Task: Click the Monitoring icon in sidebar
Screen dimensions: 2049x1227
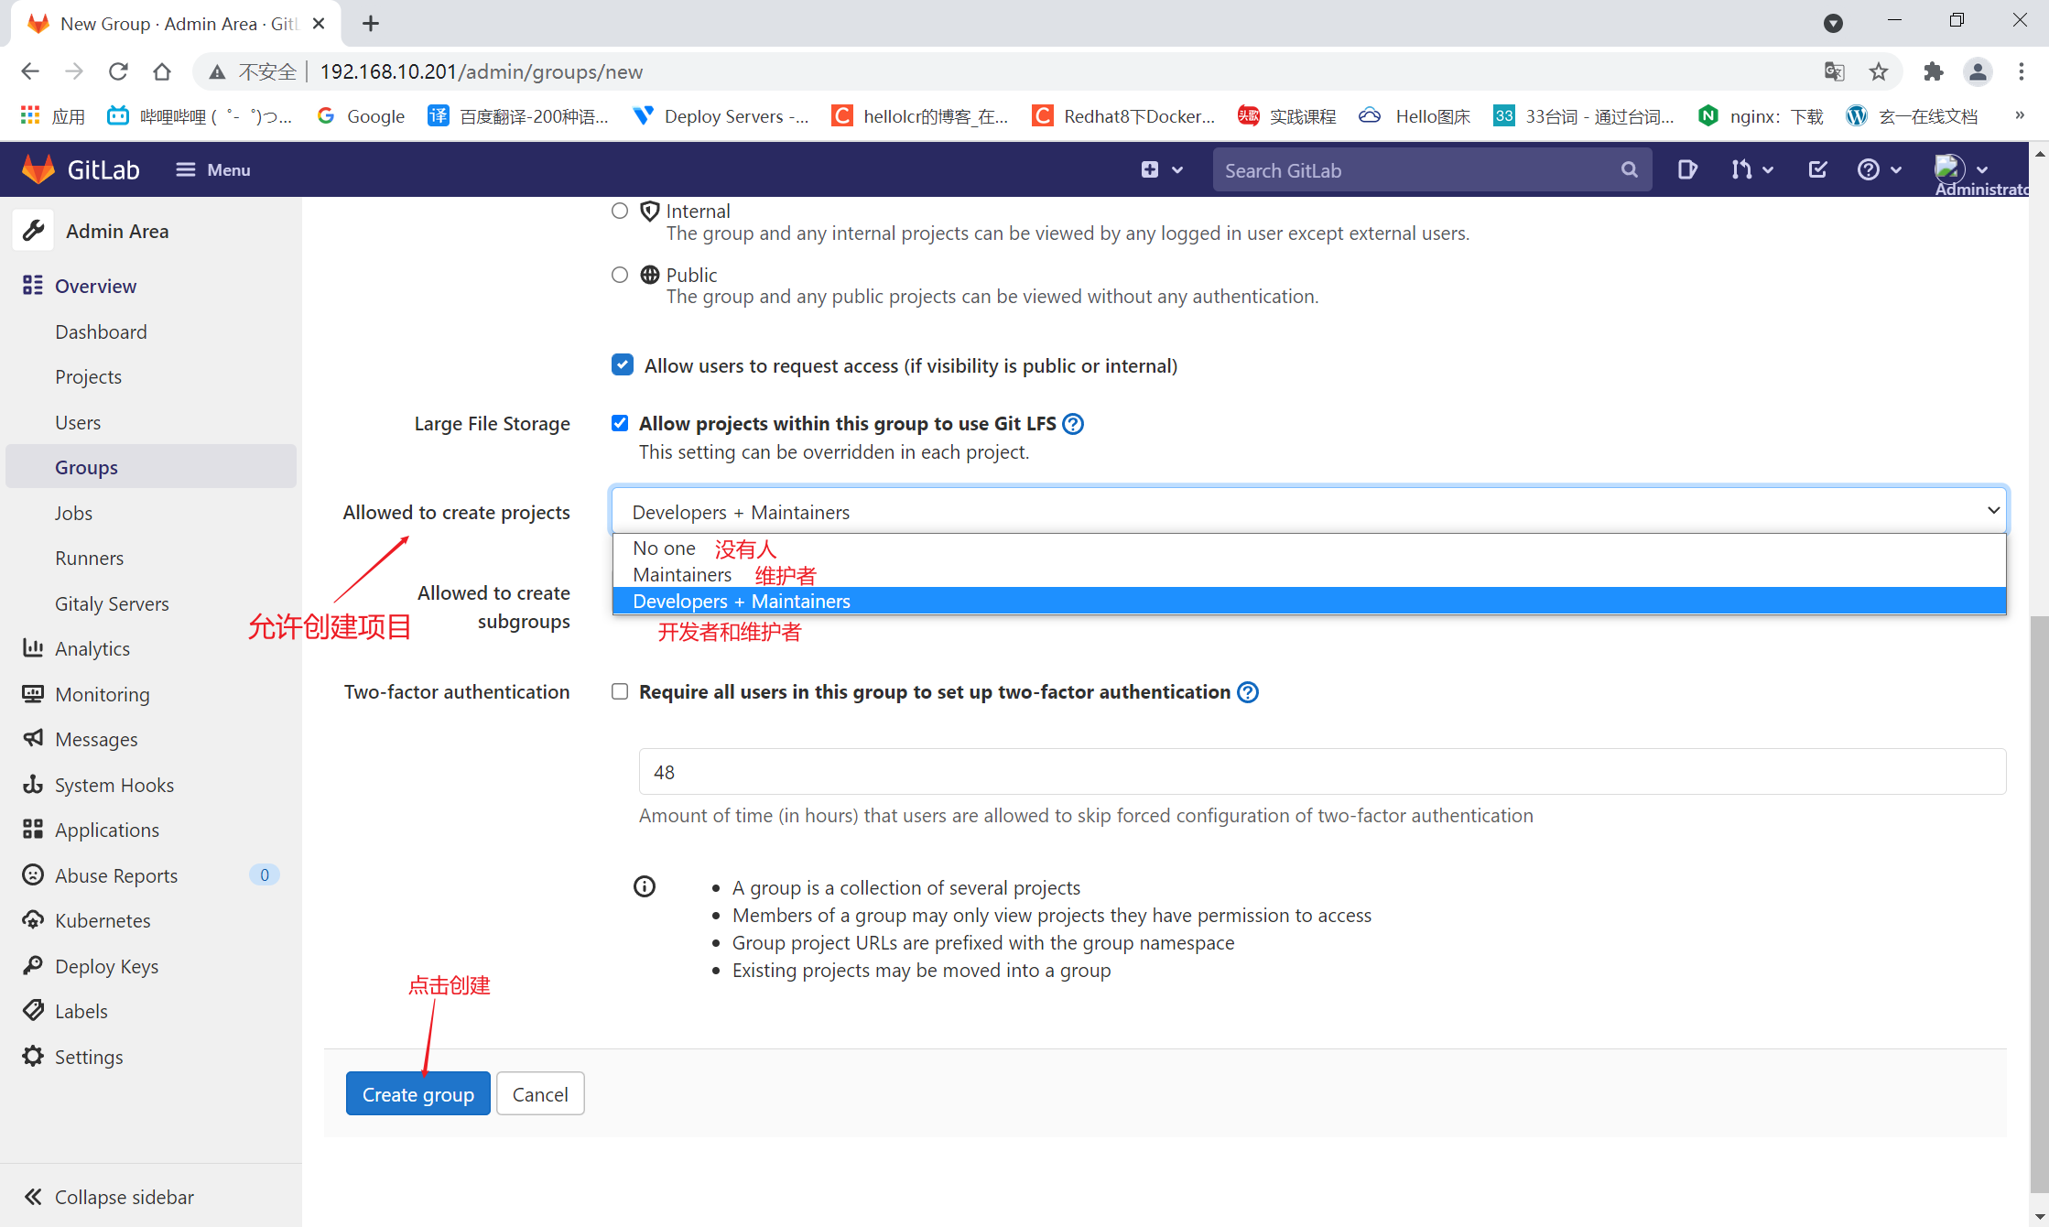Action: (x=33, y=694)
